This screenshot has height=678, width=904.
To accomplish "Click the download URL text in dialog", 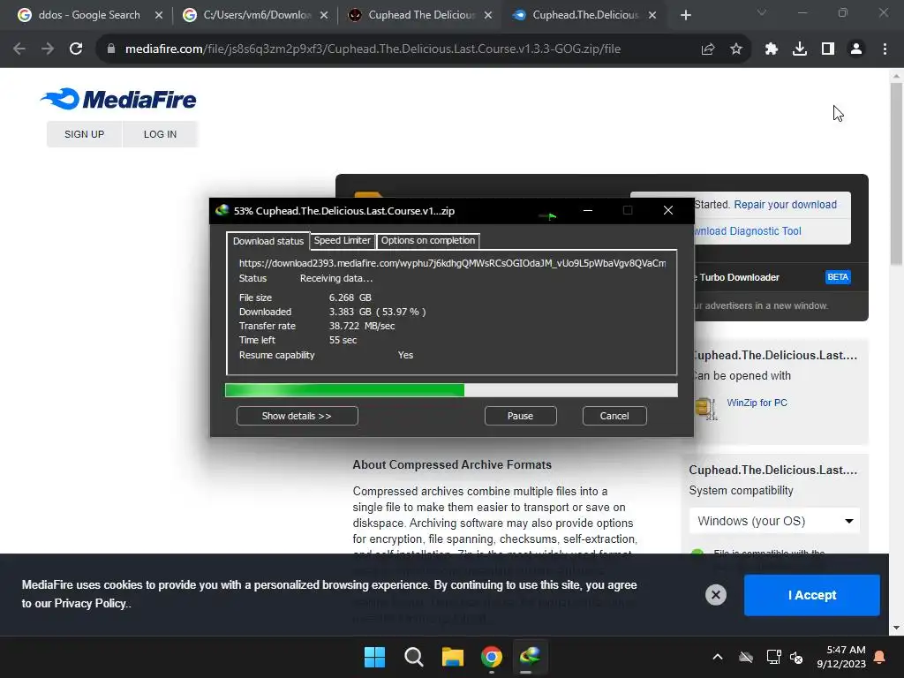I will 452,263.
